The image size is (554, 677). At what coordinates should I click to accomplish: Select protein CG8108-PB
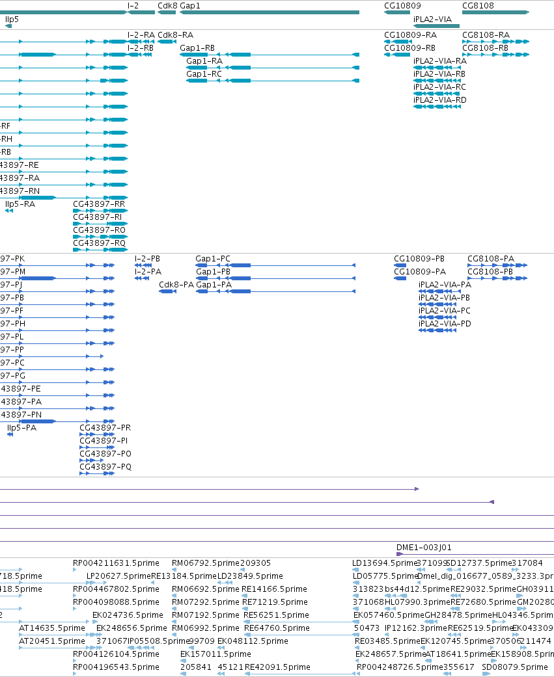tap(490, 272)
